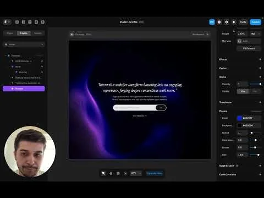Play the Desktop breakpoint preview icon
Image resolution: width=264 pixels, height=198 pixels.
tap(72, 34)
